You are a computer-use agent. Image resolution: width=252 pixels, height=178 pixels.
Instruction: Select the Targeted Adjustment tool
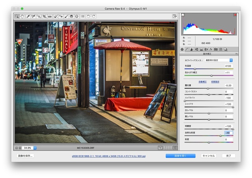[39, 16]
